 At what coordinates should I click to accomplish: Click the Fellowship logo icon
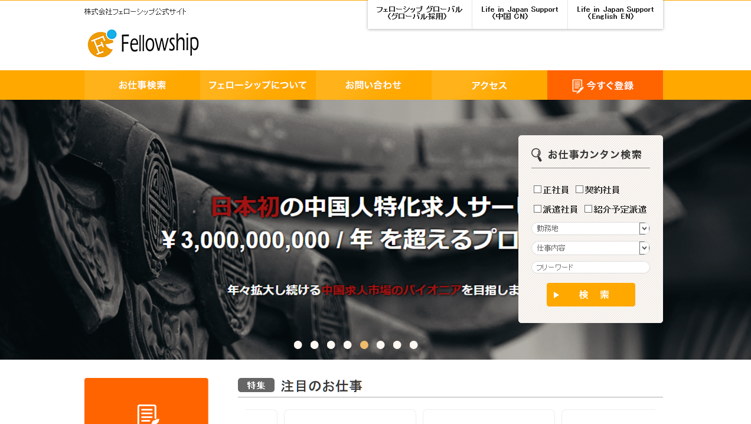pos(102,43)
